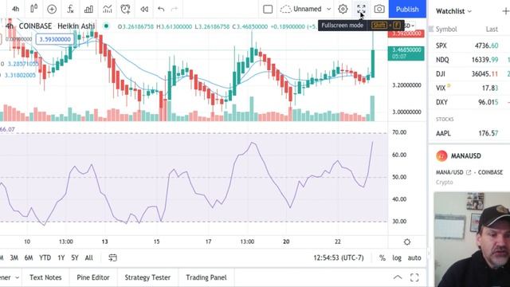
Task: Click the RSI value 66.07 label
Action: click(x=7, y=129)
